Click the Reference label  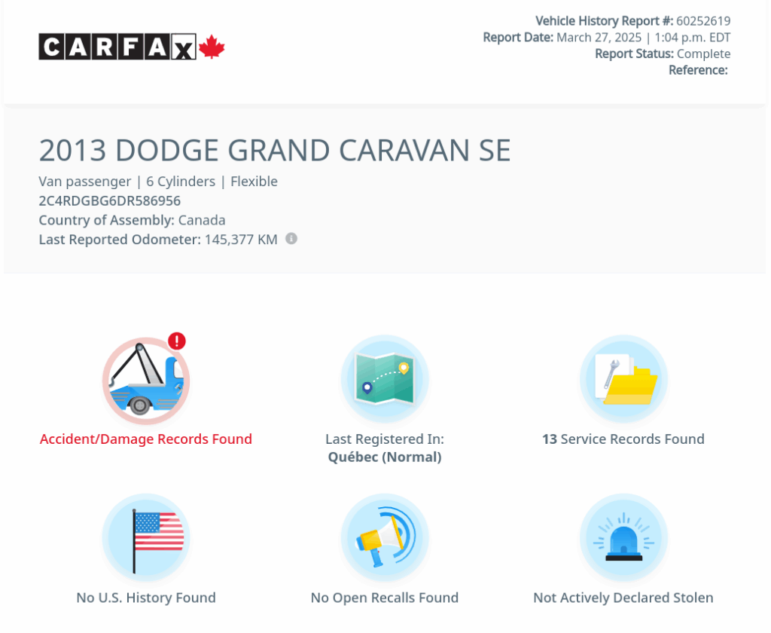tap(698, 70)
